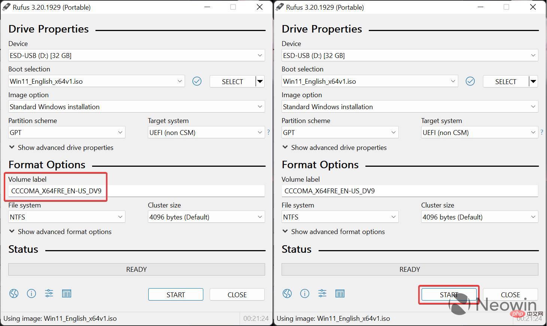Open Image option dropdown in left window
Image resolution: width=547 pixels, height=326 pixels.
pos(137,107)
